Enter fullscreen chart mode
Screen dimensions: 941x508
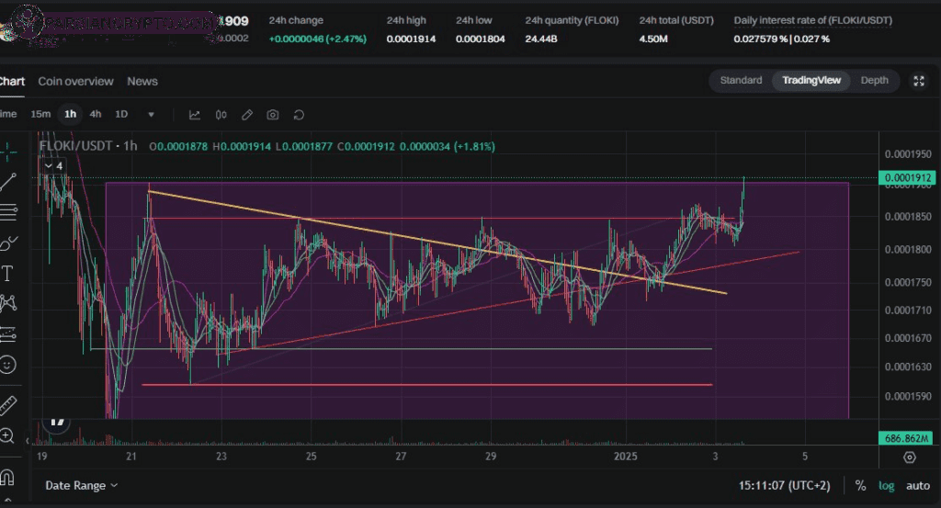pyautogui.click(x=919, y=81)
